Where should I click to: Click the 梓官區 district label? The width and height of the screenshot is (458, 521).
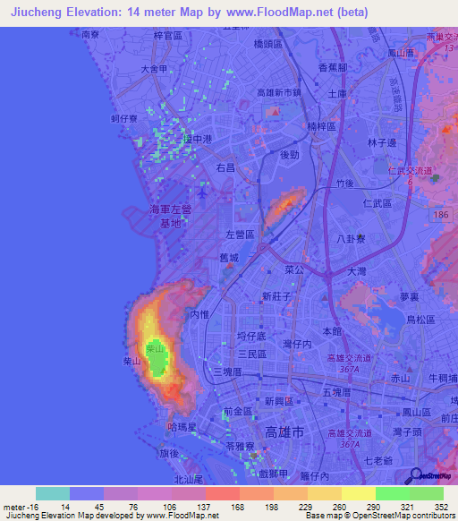click(x=167, y=36)
